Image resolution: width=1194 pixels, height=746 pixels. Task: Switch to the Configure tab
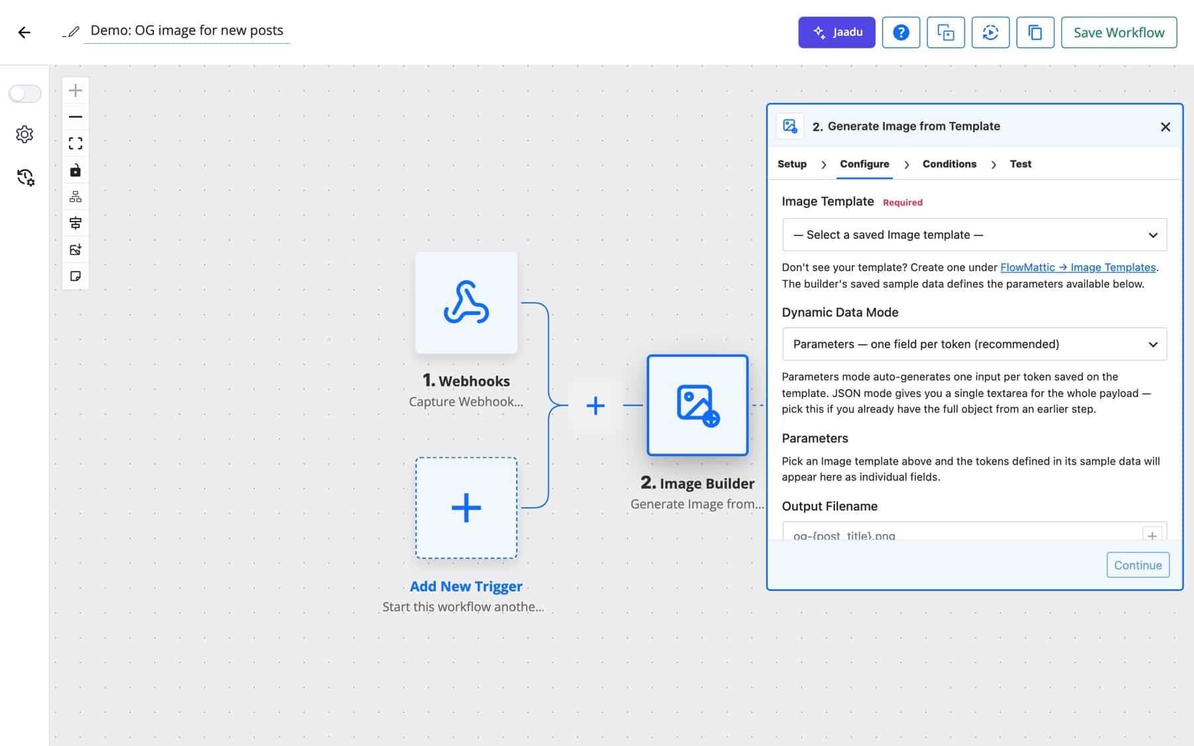click(864, 164)
